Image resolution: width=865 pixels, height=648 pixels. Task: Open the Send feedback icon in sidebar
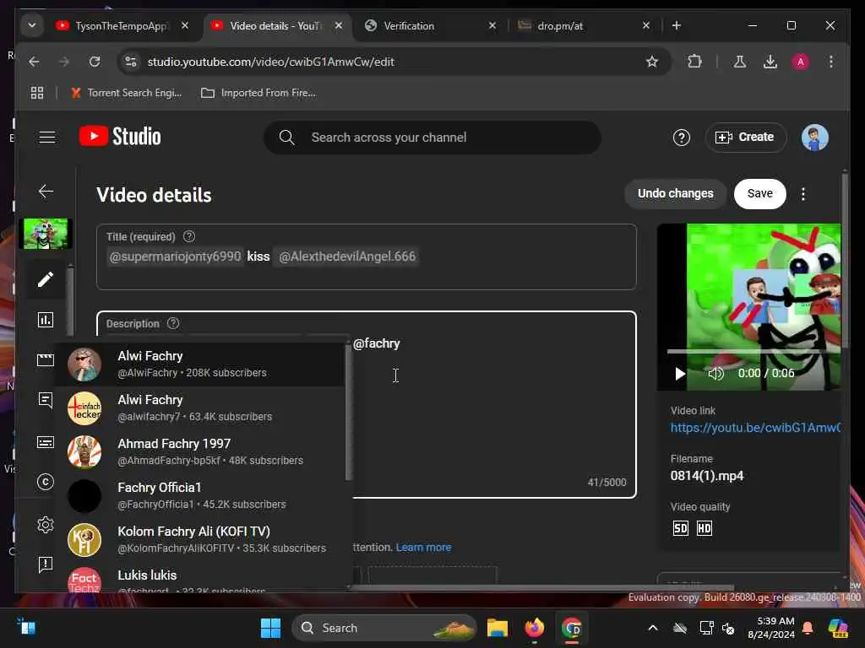pos(46,564)
